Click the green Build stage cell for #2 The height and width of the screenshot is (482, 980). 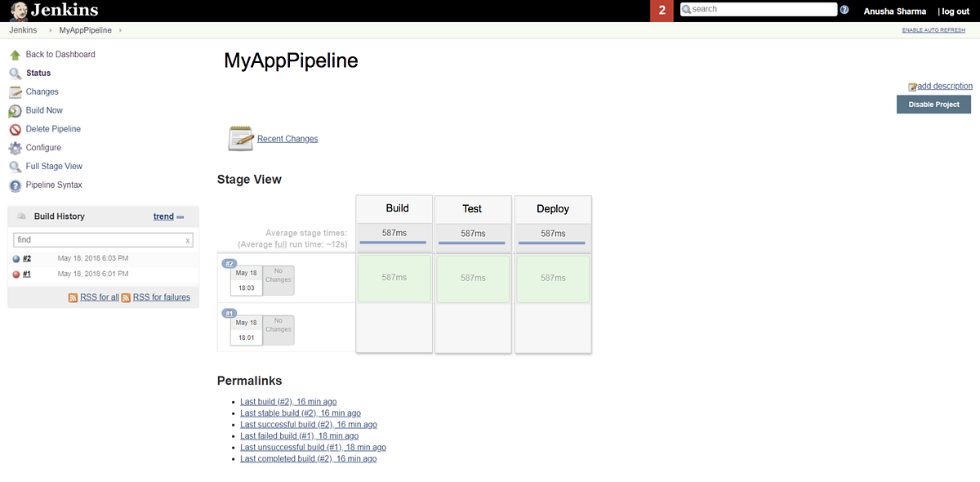(394, 279)
